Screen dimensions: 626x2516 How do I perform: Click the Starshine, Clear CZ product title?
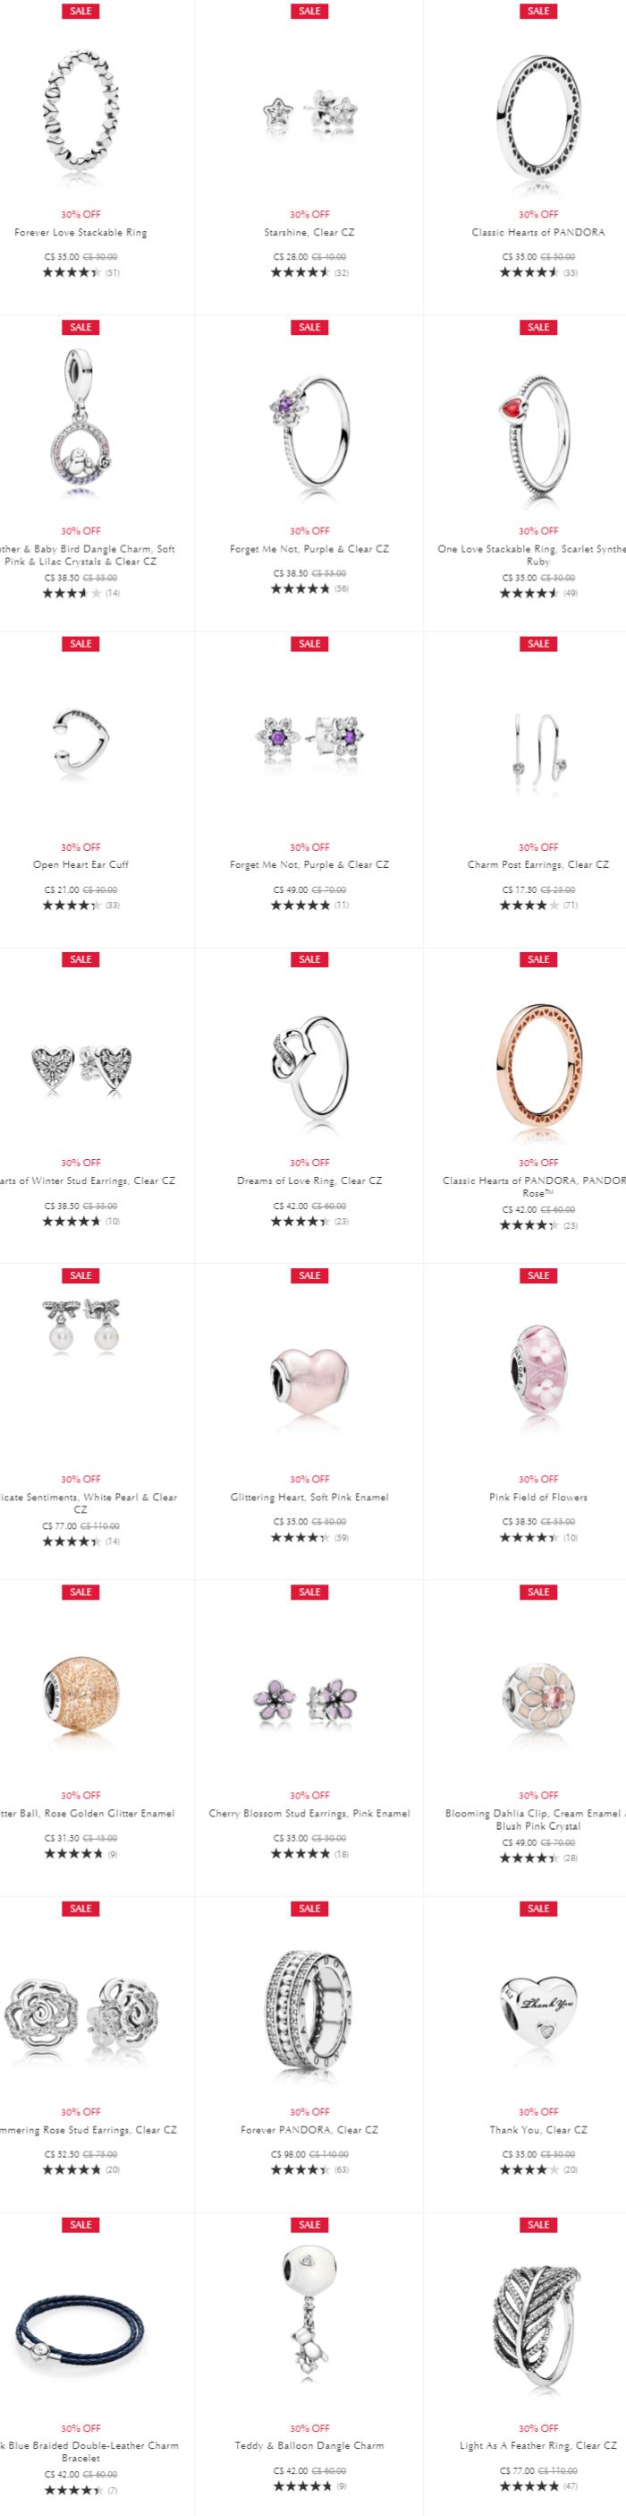pos(309,233)
